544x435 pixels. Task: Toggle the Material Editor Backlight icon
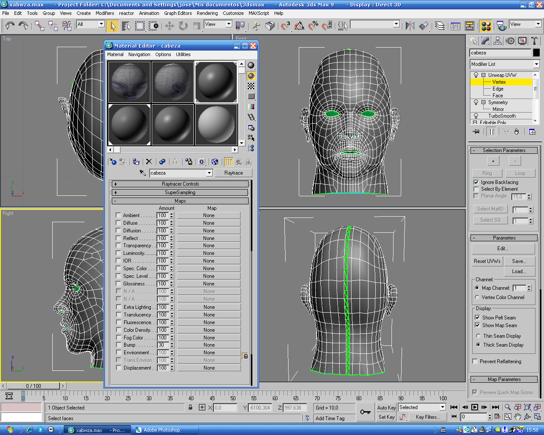point(251,76)
